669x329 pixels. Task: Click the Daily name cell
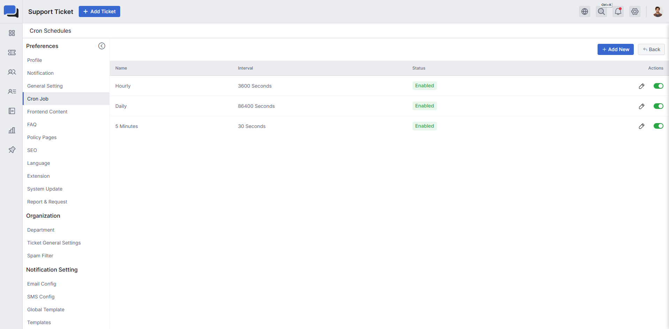121,106
